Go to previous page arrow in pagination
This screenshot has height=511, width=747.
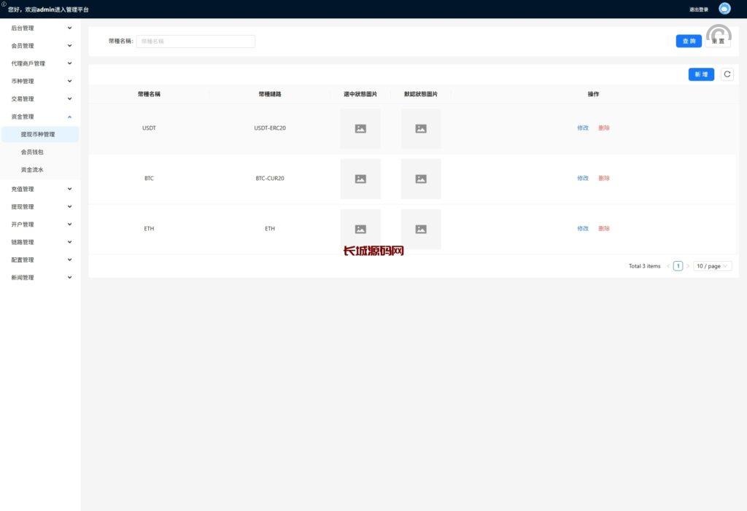point(668,266)
